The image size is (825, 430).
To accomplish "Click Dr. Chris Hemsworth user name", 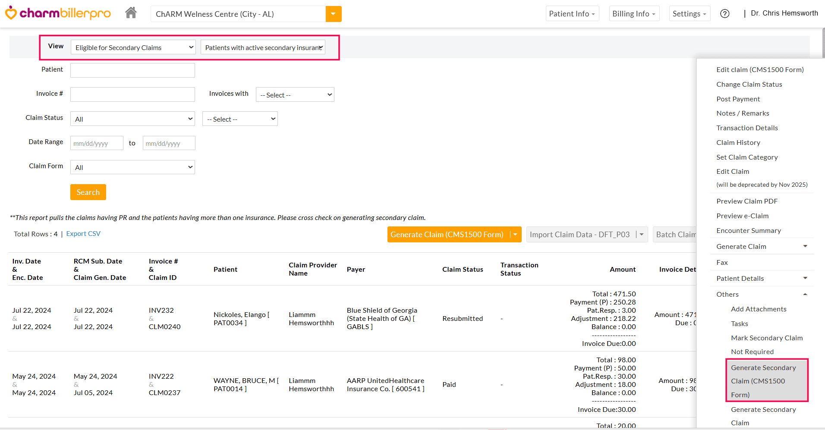I will pyautogui.click(x=784, y=13).
